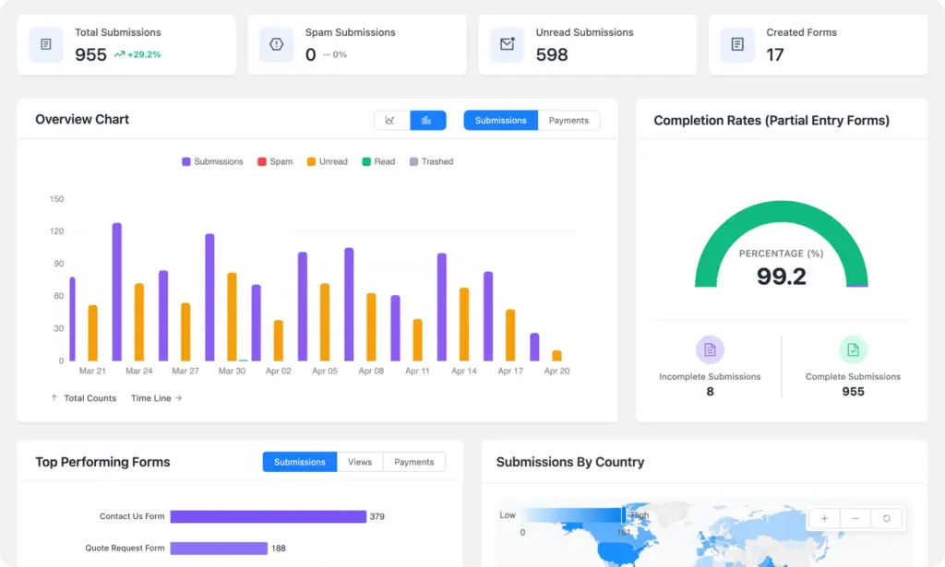
Task: Click the Quote Request Form bar
Action: (x=219, y=548)
